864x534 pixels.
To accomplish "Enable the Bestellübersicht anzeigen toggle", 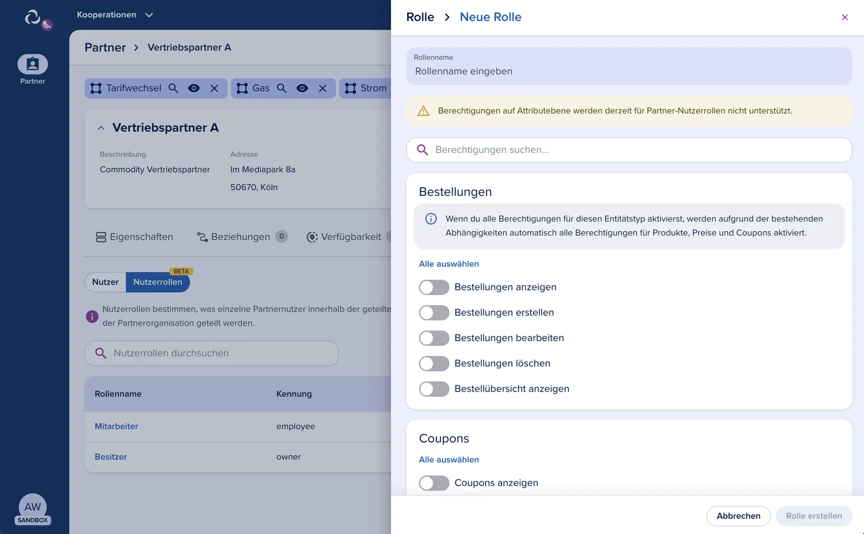I will coord(434,389).
